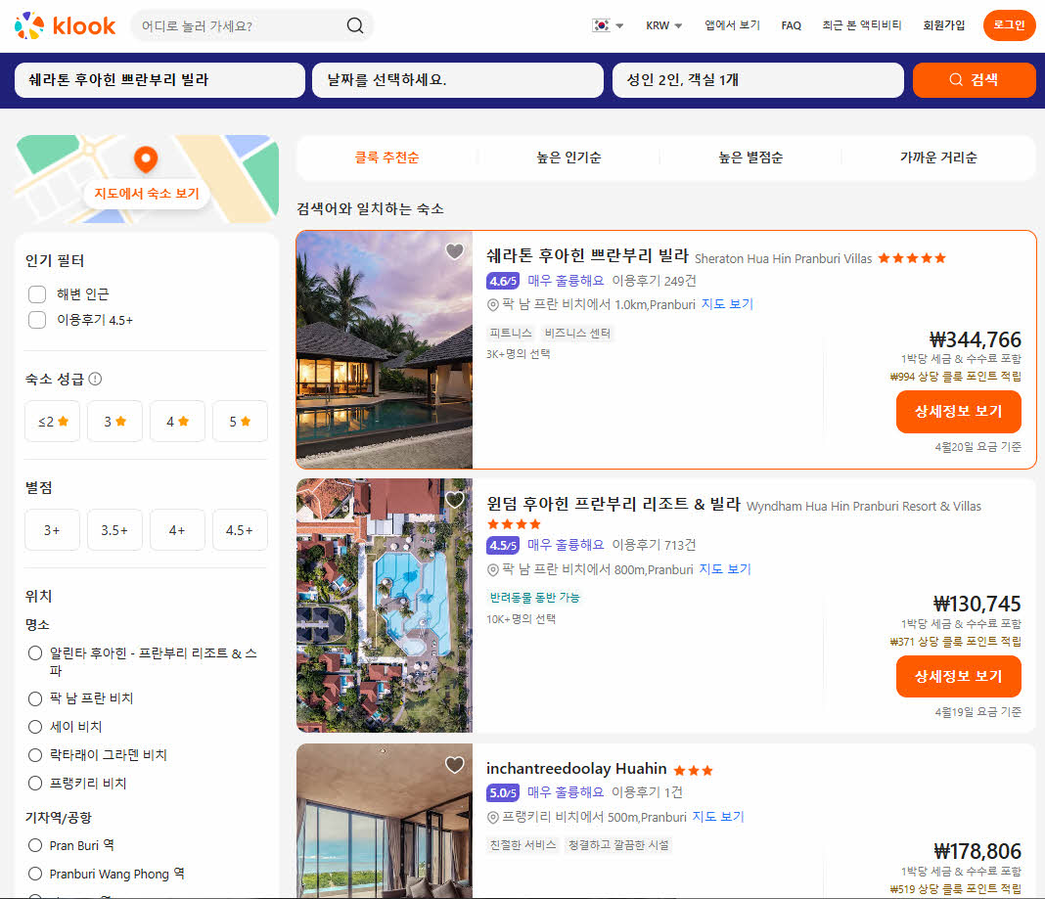The image size is (1045, 899).
Task: Click the 쉐라톤 후아힌 쁘란부리 빌라 destination field
Action: [159, 80]
